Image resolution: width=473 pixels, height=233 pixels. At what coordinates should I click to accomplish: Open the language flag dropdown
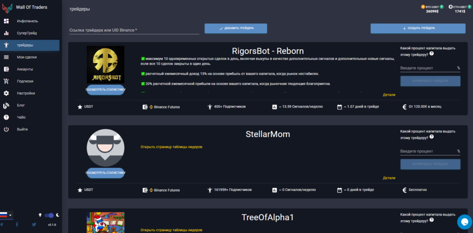coord(6,215)
